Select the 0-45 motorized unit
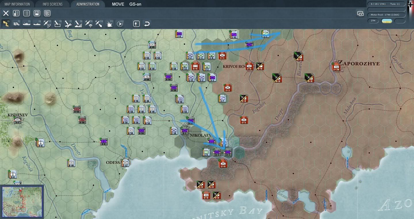Viewport: 414px width, 219px height. [x=152, y=45]
